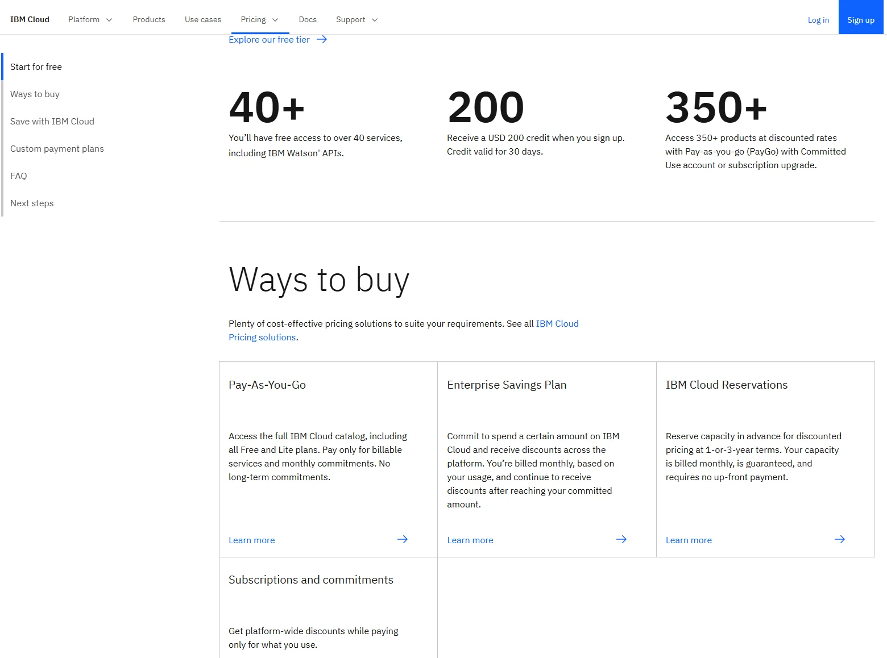Click the 'Get platform-wide discounts' description text
Image resolution: width=887 pixels, height=658 pixels.
coord(313,638)
